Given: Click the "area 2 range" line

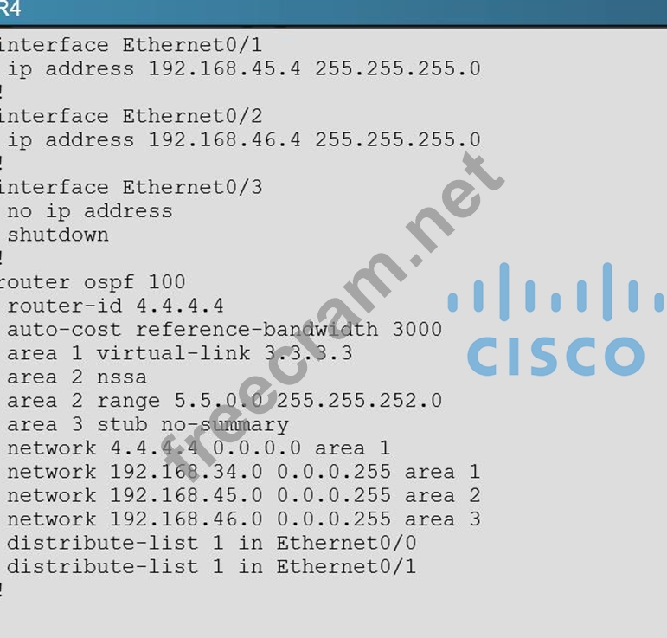Looking at the screenshot, I should tap(224, 401).
